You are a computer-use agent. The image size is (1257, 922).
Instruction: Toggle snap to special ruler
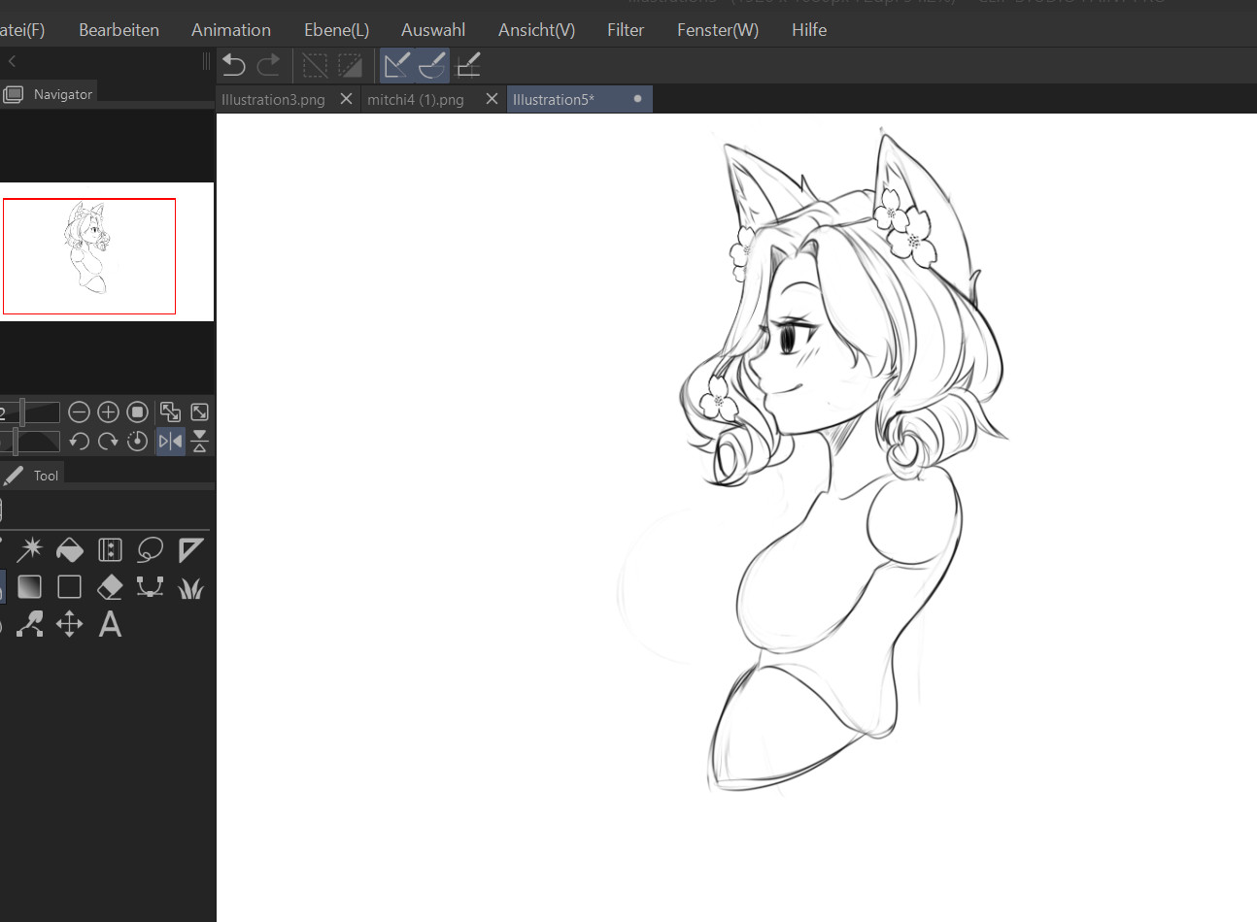click(x=432, y=65)
